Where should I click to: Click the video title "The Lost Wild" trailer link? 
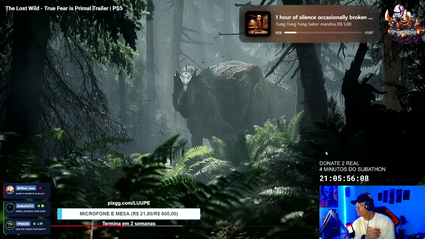pos(64,8)
